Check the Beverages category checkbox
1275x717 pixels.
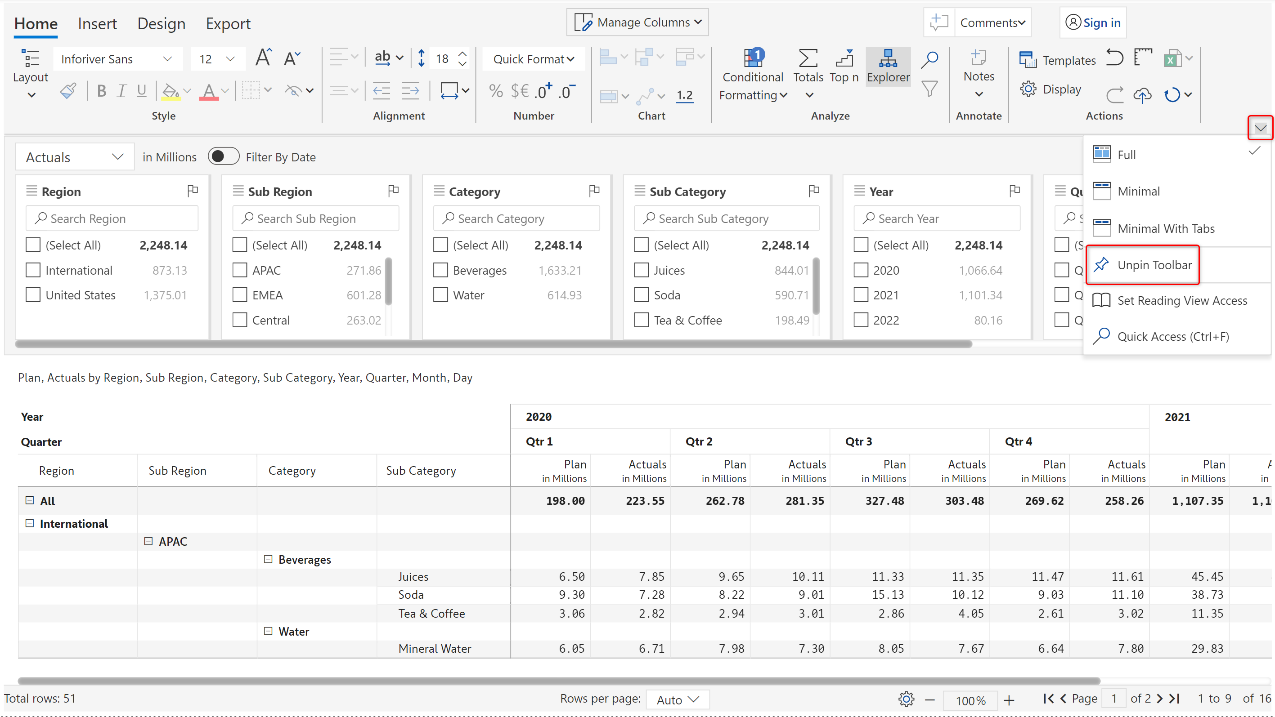click(440, 271)
